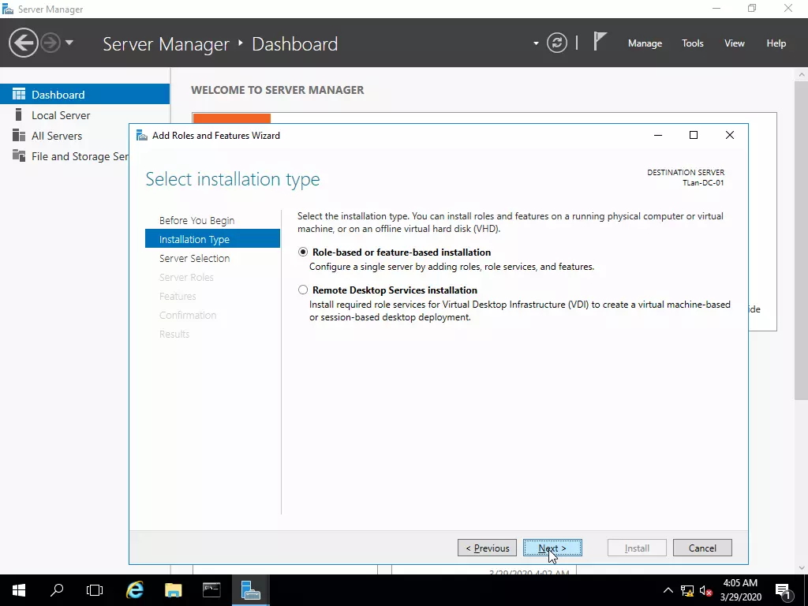Open the navigation history dropdown arrow

tap(69, 43)
